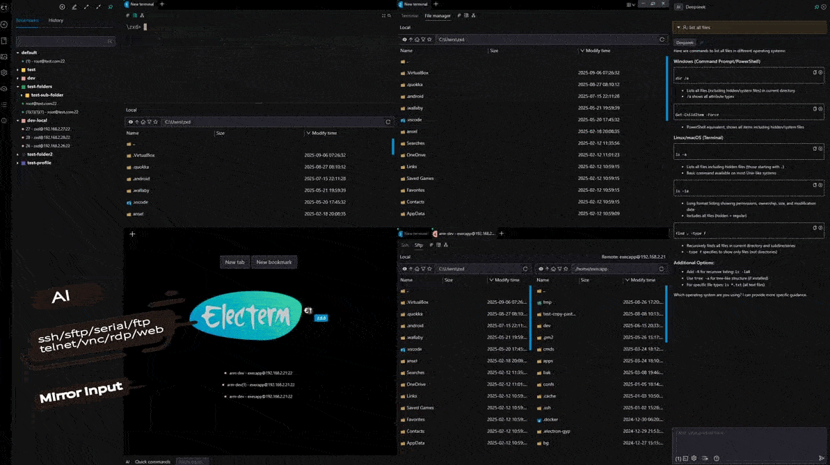Switch to the History tab in the sidebar

(56, 20)
